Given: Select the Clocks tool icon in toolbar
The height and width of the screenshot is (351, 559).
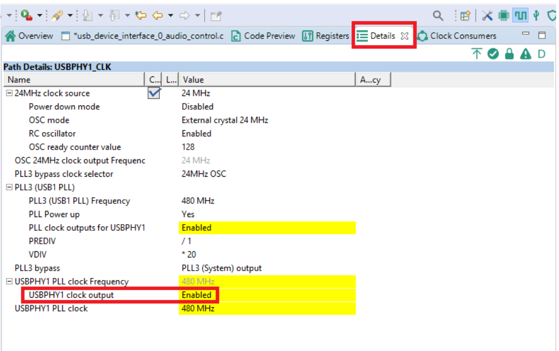Looking at the screenshot, I should click(x=520, y=15).
